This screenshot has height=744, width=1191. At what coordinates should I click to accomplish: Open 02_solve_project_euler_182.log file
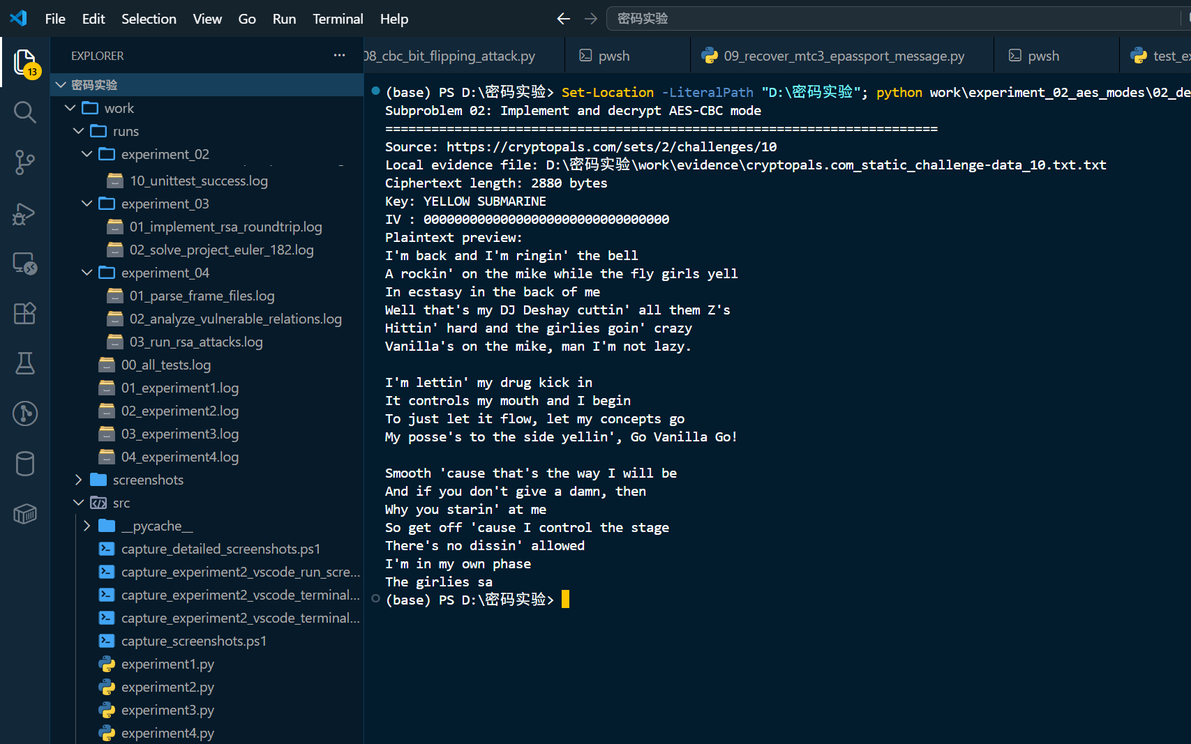click(221, 250)
